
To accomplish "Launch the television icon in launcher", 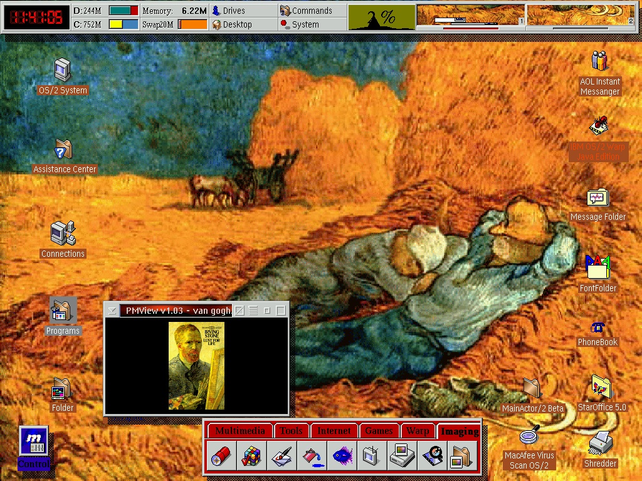I will point(372,456).
